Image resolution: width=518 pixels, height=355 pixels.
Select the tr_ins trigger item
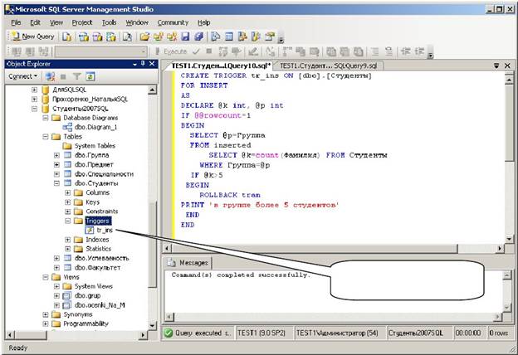105,230
